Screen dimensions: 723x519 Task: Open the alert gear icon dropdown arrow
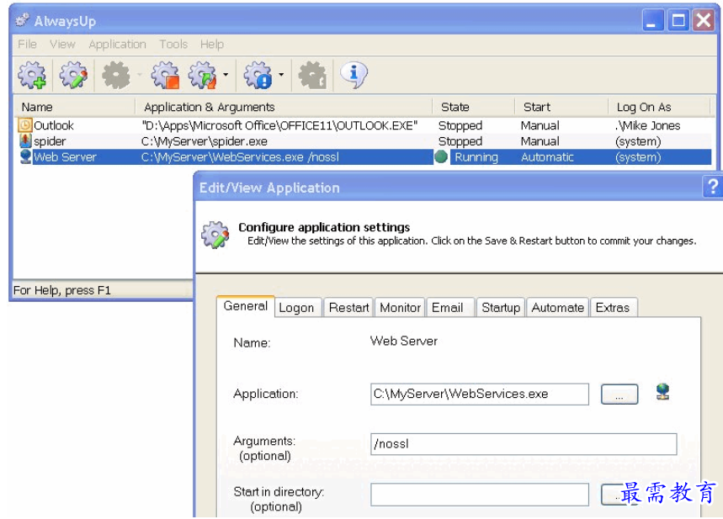tap(281, 74)
